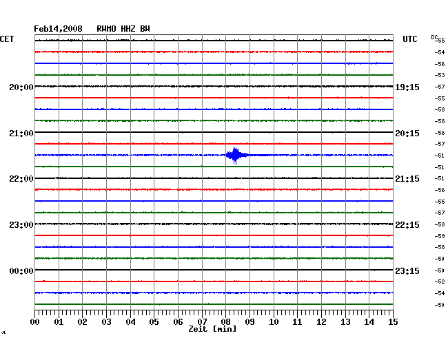Click the 20:00 CET time label

click(x=21, y=87)
